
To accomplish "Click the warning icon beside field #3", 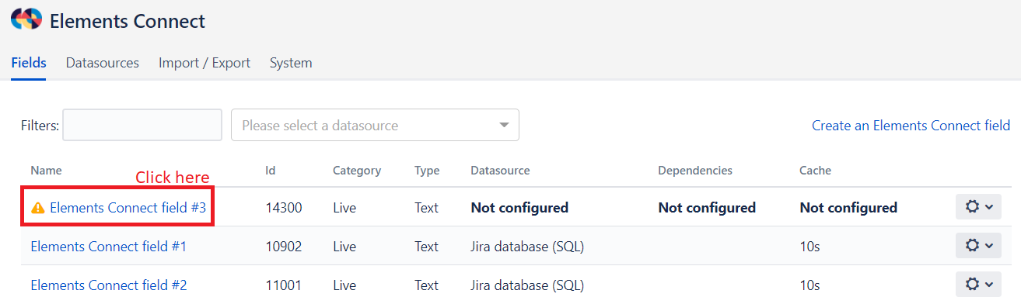I will coord(37,208).
